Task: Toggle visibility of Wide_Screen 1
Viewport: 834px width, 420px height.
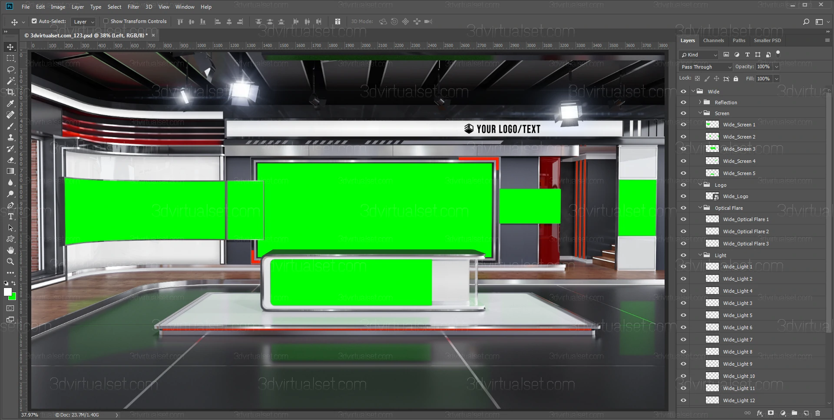Action: click(x=683, y=125)
